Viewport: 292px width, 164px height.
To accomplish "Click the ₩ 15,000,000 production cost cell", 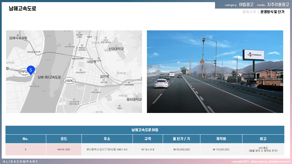I will [221, 149].
